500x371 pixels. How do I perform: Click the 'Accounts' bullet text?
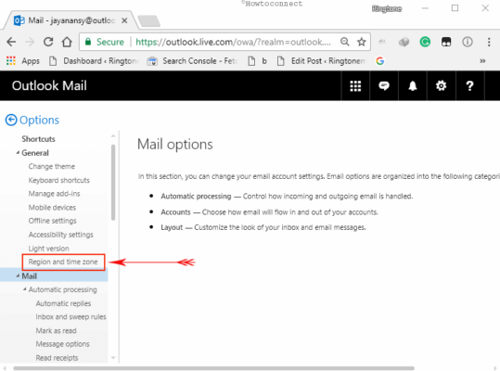point(175,212)
